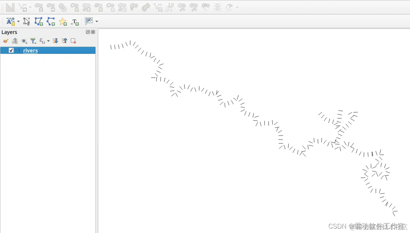This screenshot has height=233, width=410.
Task: Click Add Group in Layers panel
Action: (15, 41)
